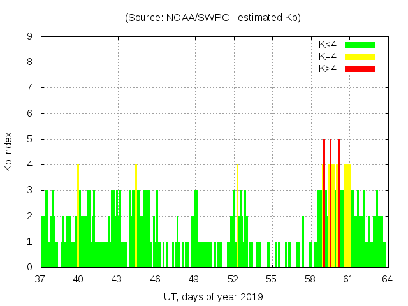Select the K>4 legend label text
The height and width of the screenshot is (306, 408).
[328, 69]
